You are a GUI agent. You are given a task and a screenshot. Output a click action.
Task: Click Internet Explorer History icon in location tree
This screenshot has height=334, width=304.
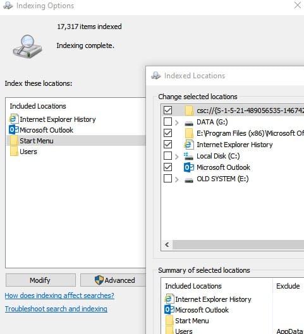click(x=189, y=145)
